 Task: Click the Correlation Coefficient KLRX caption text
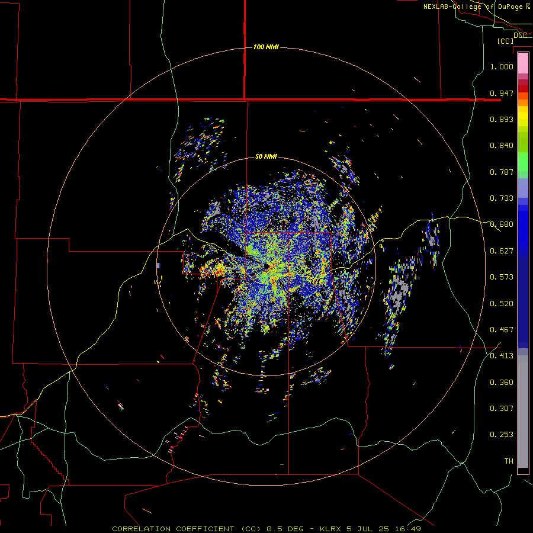266,529
